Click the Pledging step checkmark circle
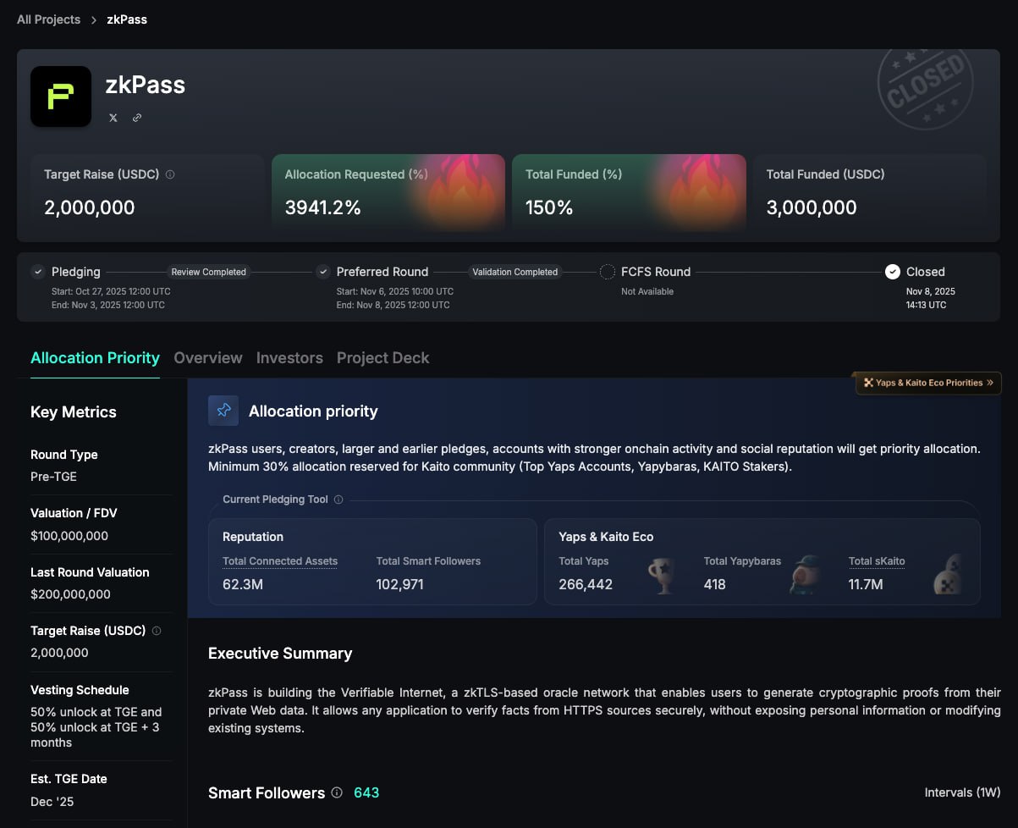 38,272
